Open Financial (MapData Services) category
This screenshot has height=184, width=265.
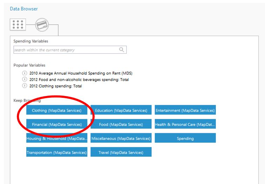pos(57,124)
